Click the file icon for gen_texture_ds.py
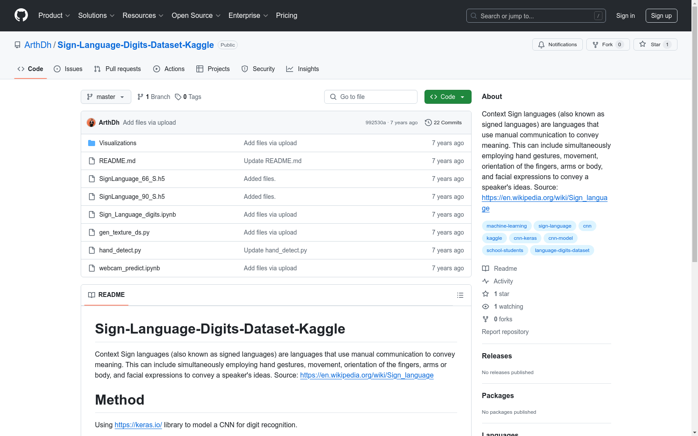698x436 pixels. click(92, 232)
